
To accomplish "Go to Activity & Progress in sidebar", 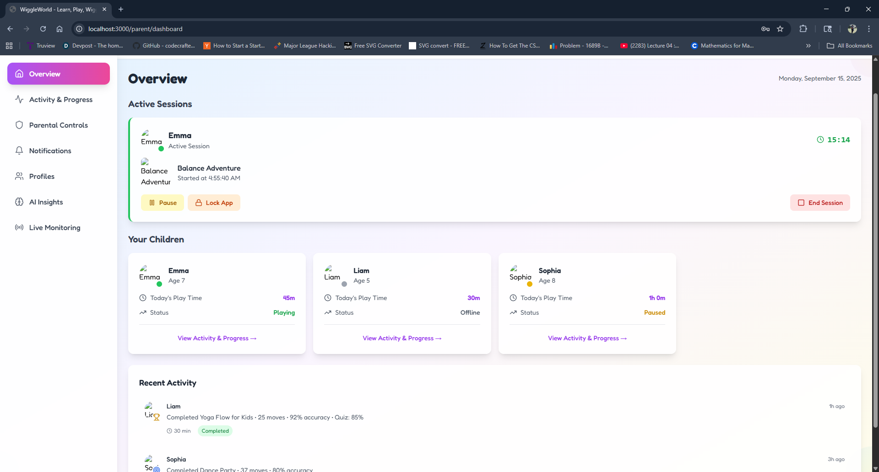I will click(59, 99).
